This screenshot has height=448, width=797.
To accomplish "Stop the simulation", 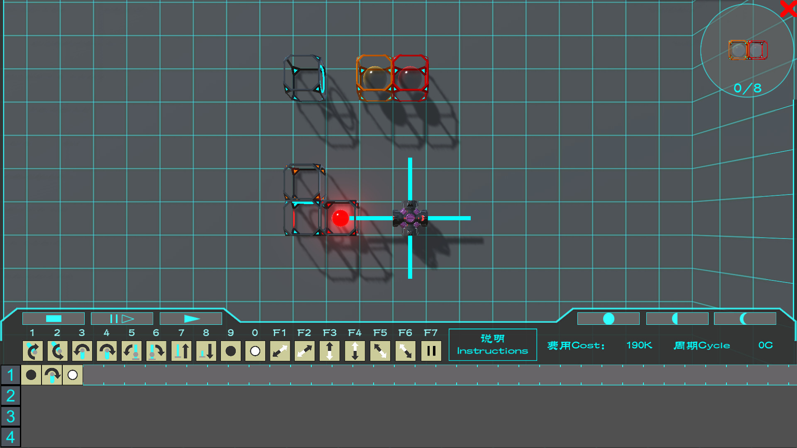I will click(54, 319).
